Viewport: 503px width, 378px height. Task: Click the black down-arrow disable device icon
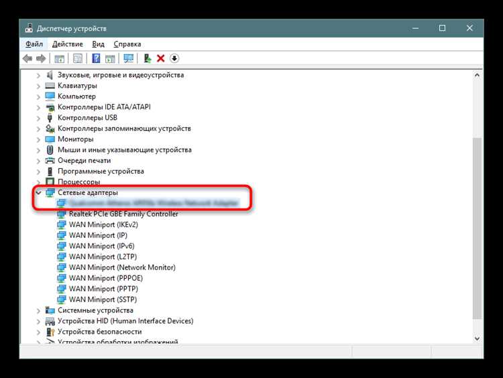pyautogui.click(x=174, y=59)
